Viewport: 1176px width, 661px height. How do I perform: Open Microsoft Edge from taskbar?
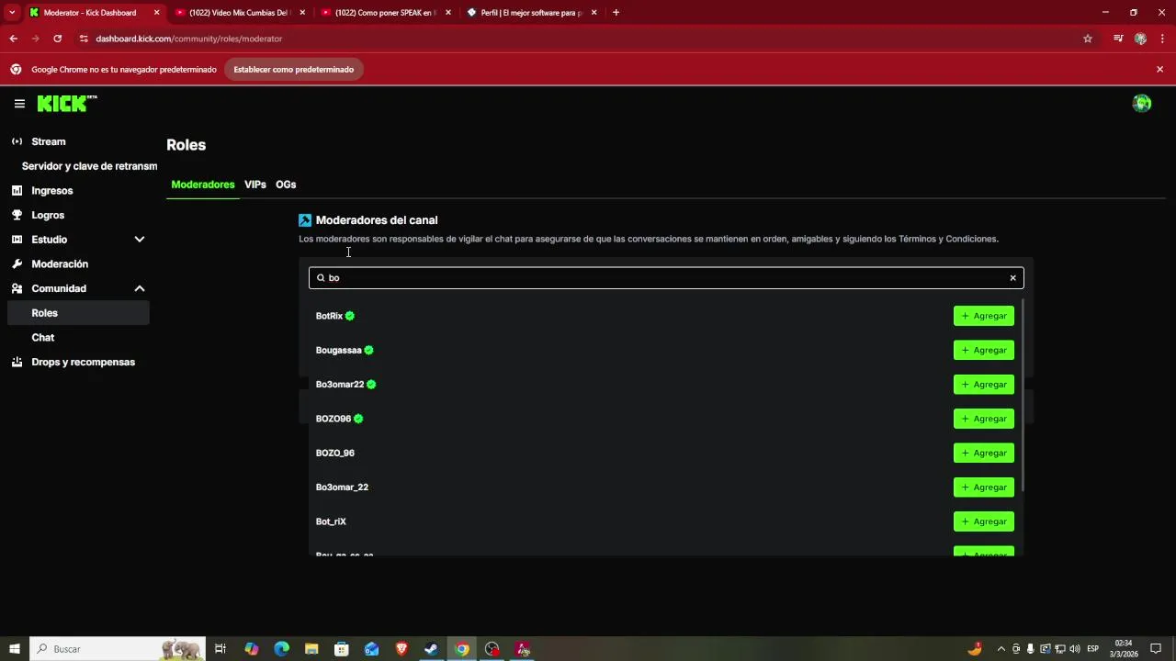pyautogui.click(x=281, y=649)
